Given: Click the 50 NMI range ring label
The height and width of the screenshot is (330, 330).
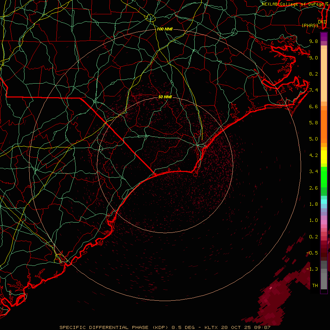Looking at the screenshot, I should point(165,97).
